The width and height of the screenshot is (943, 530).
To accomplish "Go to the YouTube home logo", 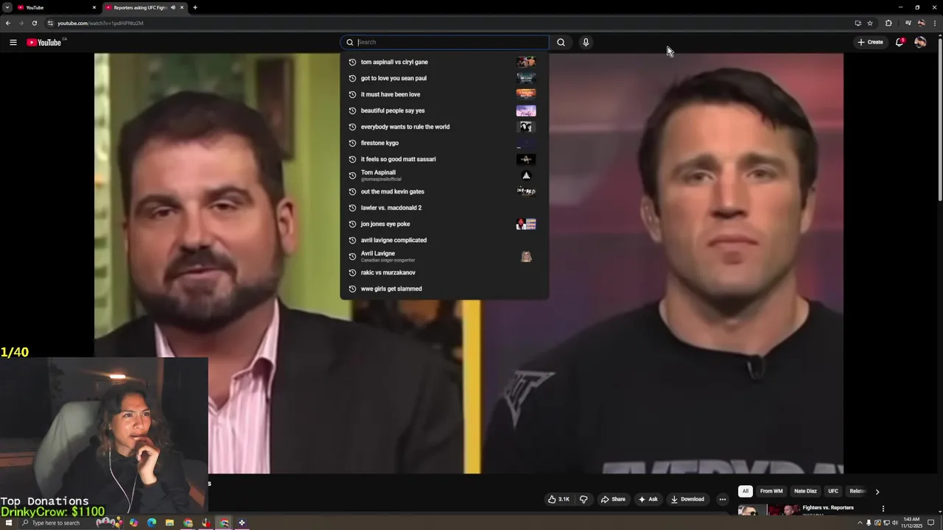I will [44, 43].
